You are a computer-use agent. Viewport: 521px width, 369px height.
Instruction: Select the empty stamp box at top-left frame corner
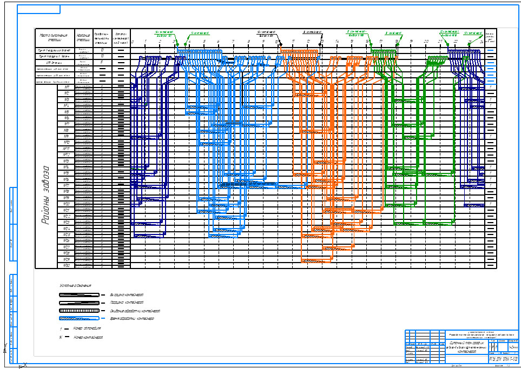(38, 10)
